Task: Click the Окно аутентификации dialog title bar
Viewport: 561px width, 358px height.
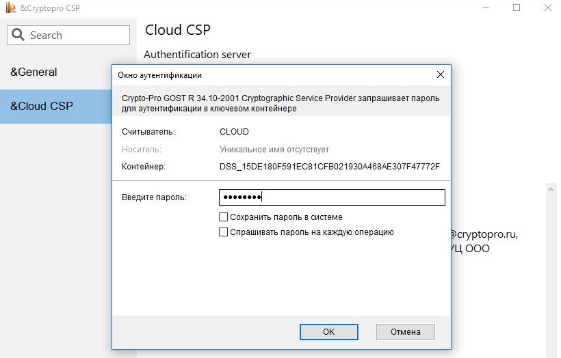Action: (x=272, y=75)
